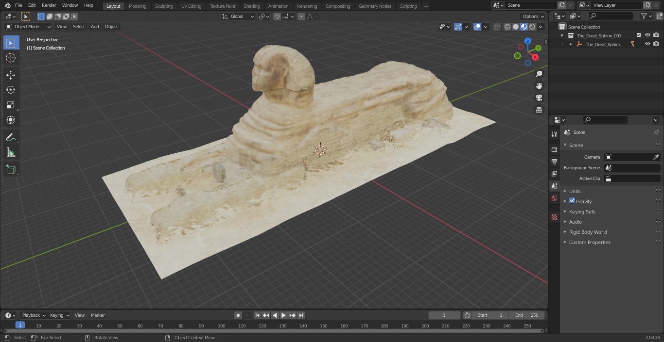This screenshot has height=342, width=664.
Task: Open the File menu
Action: pos(18,5)
